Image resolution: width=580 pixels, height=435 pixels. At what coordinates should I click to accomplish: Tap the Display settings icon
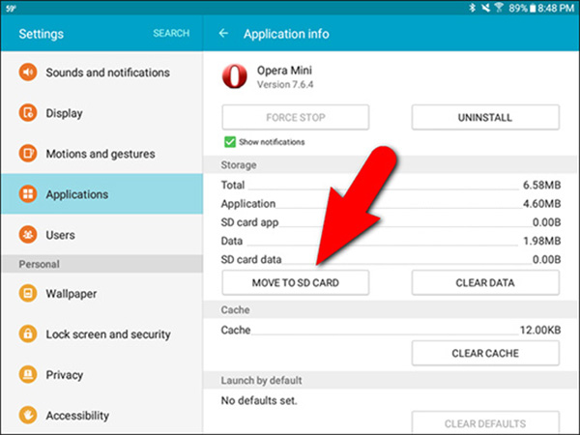click(x=28, y=112)
